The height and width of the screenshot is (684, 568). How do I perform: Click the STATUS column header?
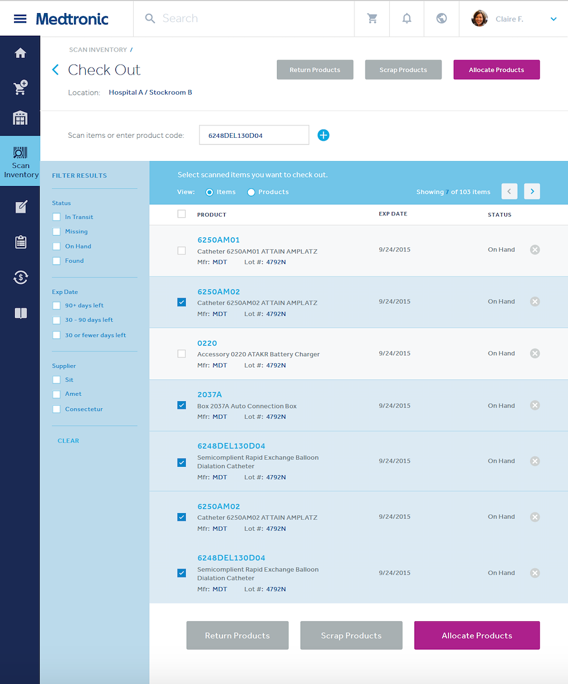499,215
